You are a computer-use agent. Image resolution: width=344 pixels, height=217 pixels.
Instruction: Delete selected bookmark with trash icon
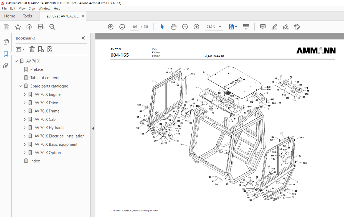click(x=32, y=49)
